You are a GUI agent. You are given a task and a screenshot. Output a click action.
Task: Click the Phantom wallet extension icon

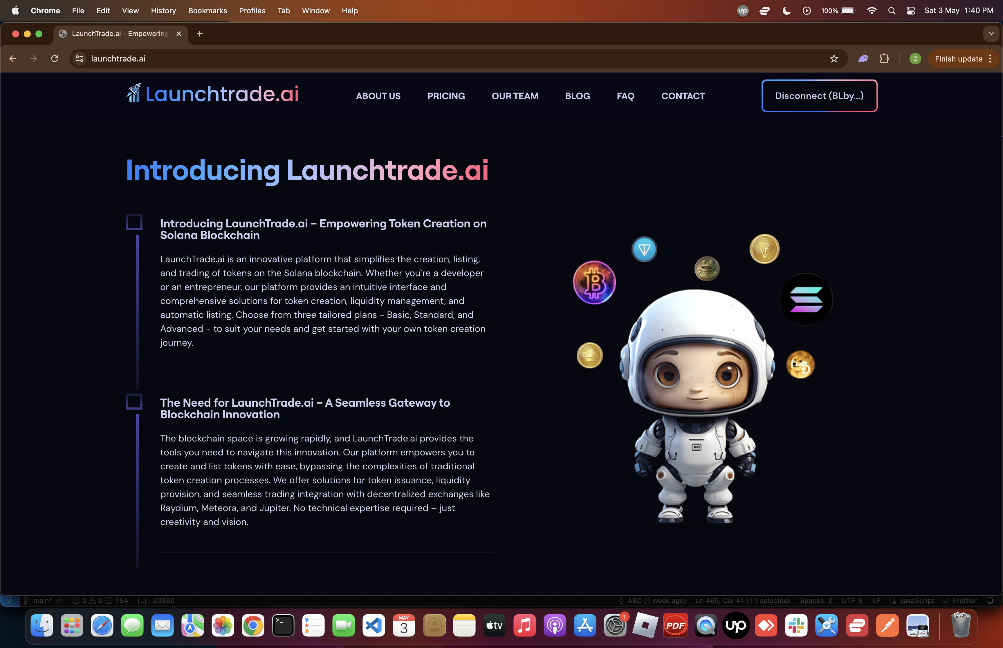[x=863, y=59]
